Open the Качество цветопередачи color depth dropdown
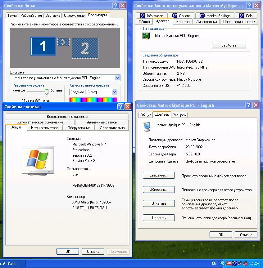The width and height of the screenshot is (263, 268). coord(93,92)
